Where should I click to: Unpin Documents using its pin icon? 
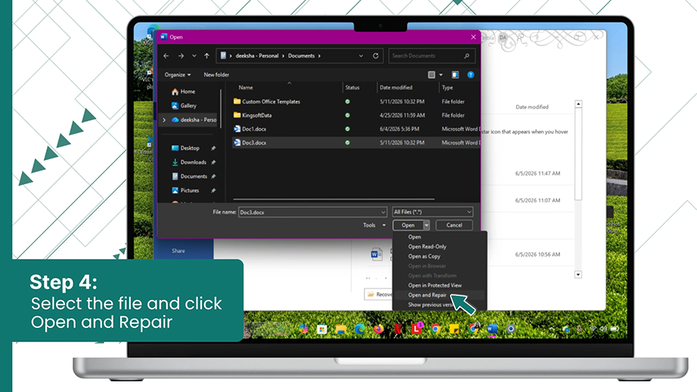coord(213,177)
